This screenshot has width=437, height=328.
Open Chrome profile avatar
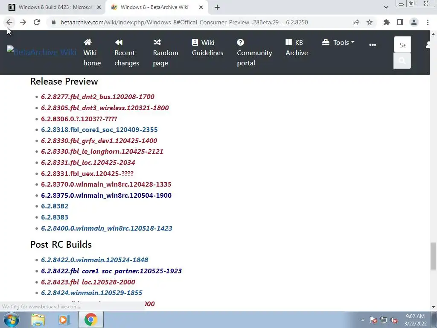tap(414, 22)
